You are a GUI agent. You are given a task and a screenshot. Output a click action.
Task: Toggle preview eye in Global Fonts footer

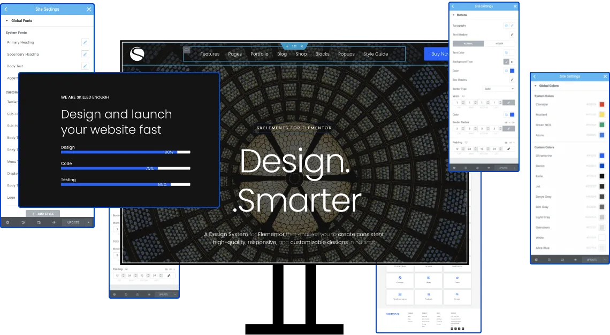pyautogui.click(x=54, y=222)
